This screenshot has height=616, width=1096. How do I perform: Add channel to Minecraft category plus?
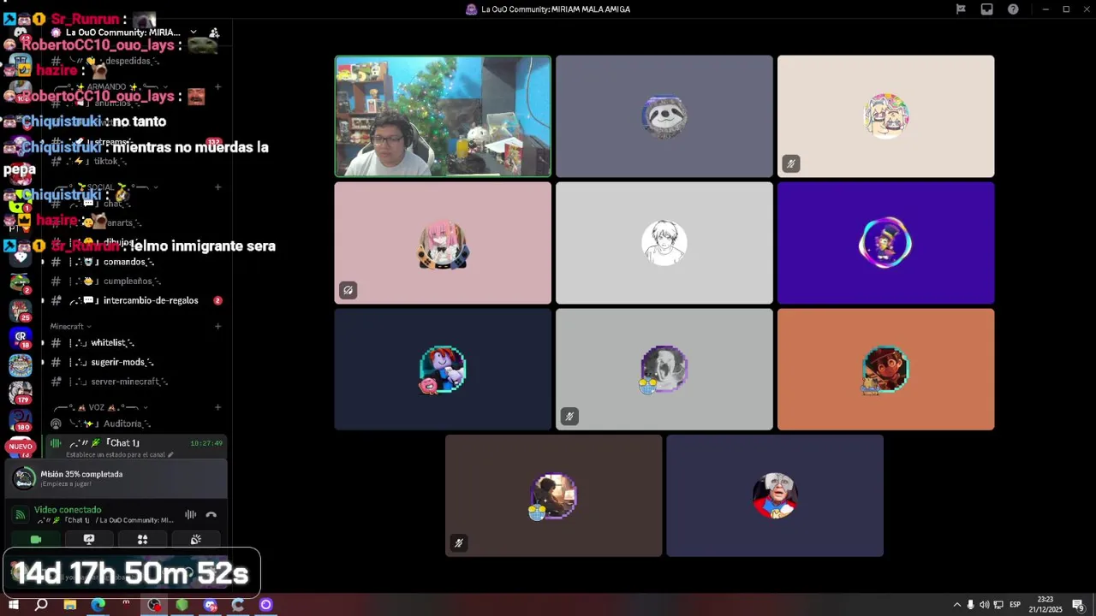[x=218, y=326]
